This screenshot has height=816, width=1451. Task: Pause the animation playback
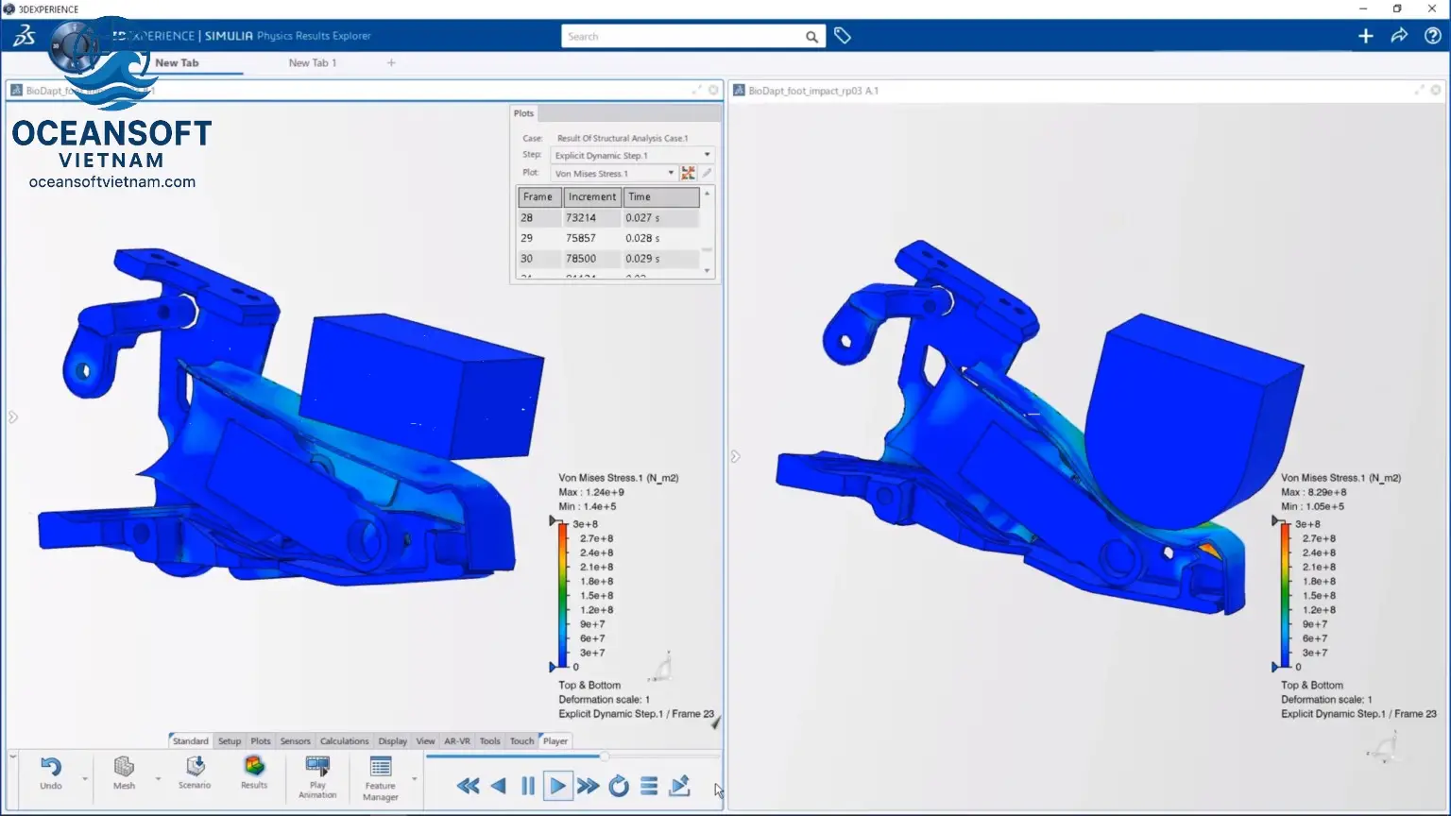click(528, 786)
